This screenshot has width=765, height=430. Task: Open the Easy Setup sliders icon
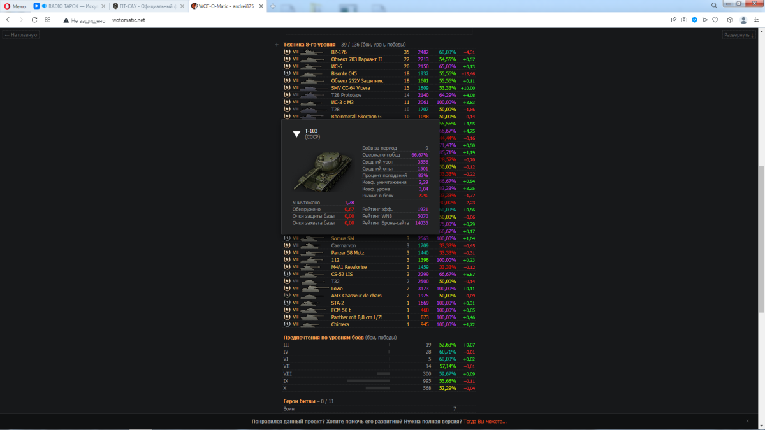coord(757,20)
